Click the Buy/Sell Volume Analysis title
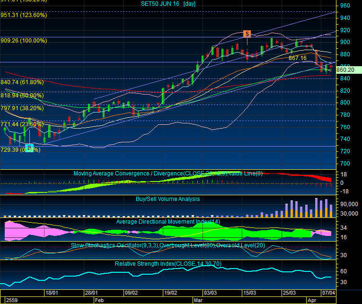The height and width of the screenshot is (304, 362). tap(168, 199)
